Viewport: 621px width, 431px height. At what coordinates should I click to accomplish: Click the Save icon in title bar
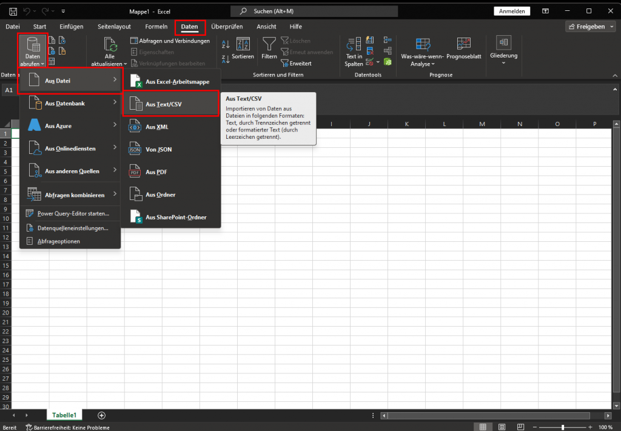(13, 12)
